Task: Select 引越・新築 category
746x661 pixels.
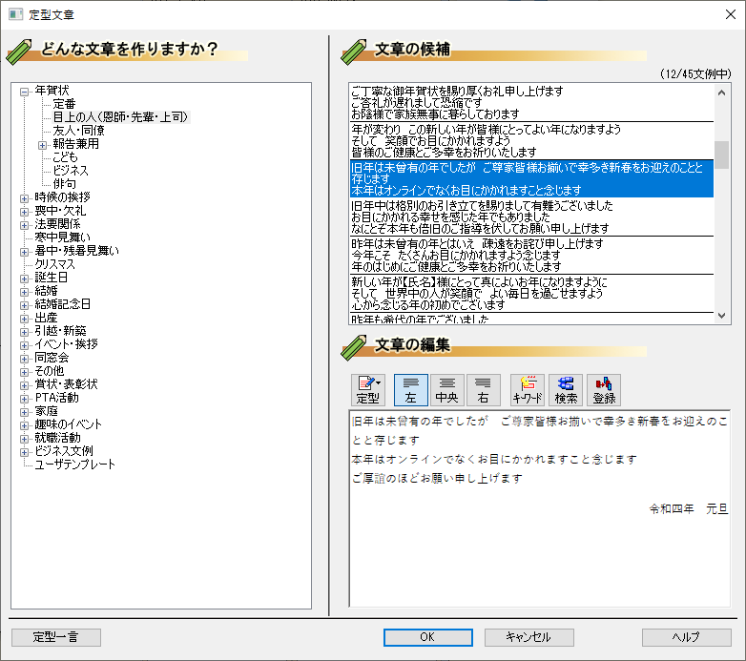Action: 60,330
